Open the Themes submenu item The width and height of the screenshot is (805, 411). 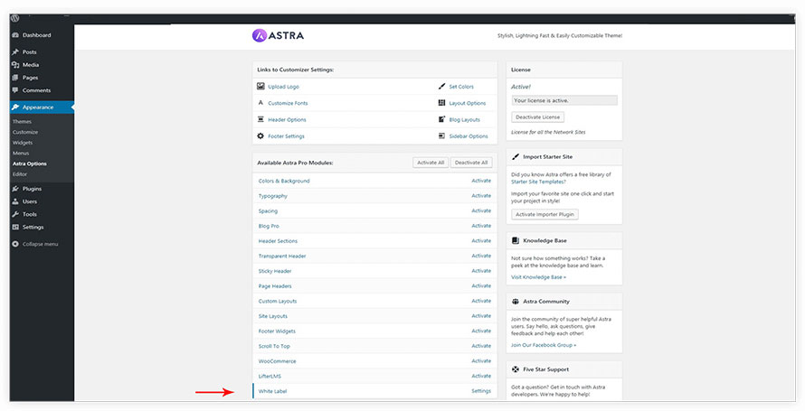point(22,121)
